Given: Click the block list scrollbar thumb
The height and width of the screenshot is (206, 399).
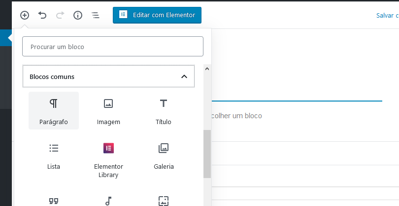Looking at the screenshot, I should 207,154.
